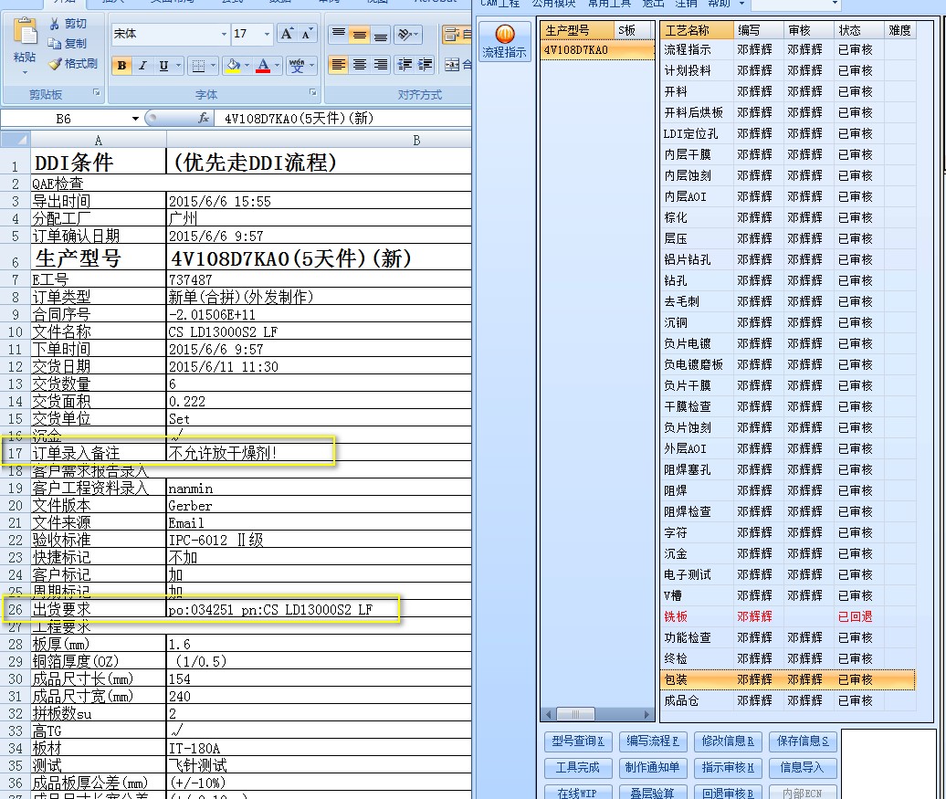Increase font size with the large A icon
Viewport: 946px width, 799px height.
pyautogui.click(x=287, y=34)
